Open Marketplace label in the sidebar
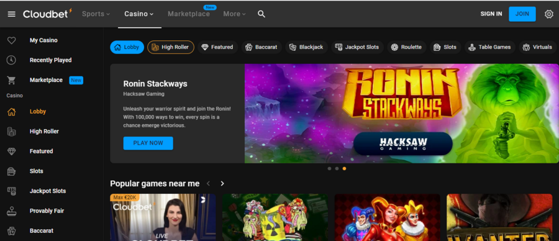The width and height of the screenshot is (559, 241). click(x=46, y=80)
